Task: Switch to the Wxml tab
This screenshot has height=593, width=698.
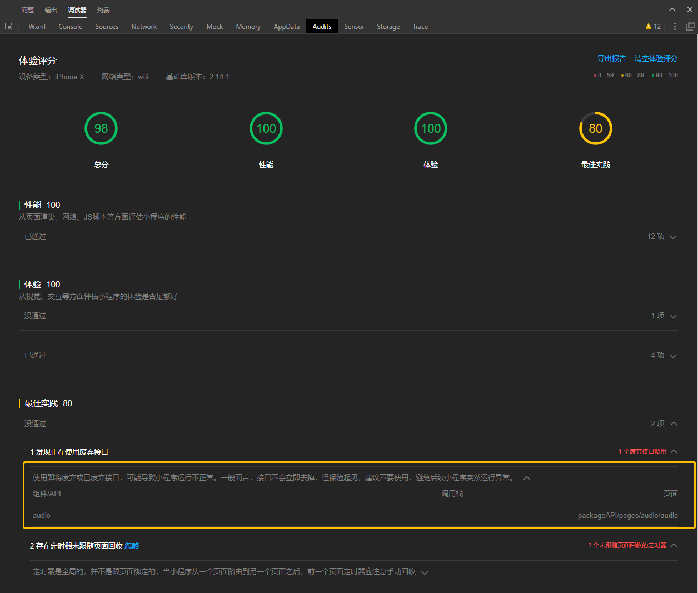Action: pos(37,27)
